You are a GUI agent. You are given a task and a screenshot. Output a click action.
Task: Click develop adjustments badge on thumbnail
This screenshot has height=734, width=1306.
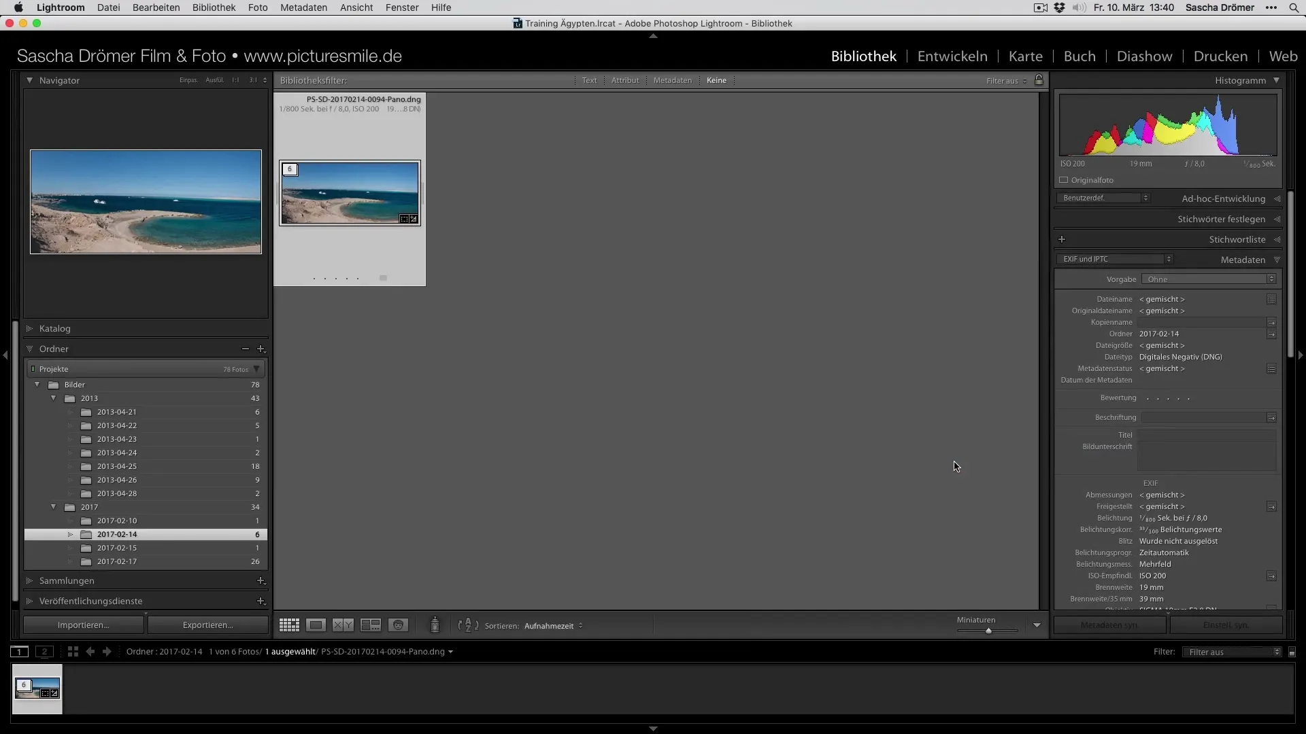tap(414, 219)
